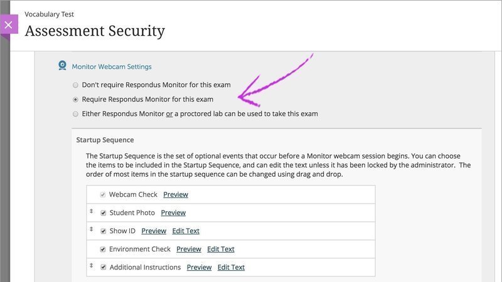Screen dimensions: 502x282
Task: Toggle the Webcam Check checkbox
Action: click(103, 195)
